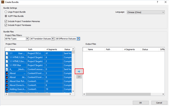169x106 pixels.
Task: Toggle Include Project Termbases checkbox
Action: click(x=6, y=25)
